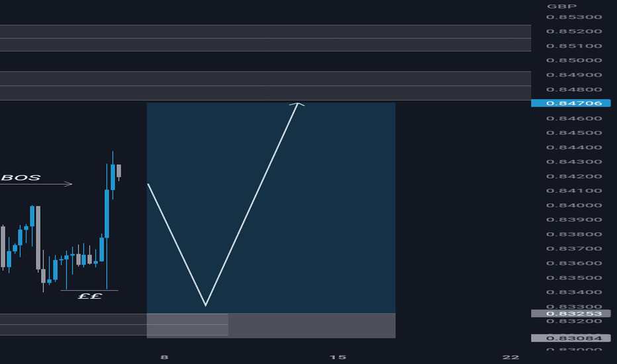This screenshot has width=617, height=364.
Task: Click the 0.83900 price axis label
Action: click(x=574, y=220)
